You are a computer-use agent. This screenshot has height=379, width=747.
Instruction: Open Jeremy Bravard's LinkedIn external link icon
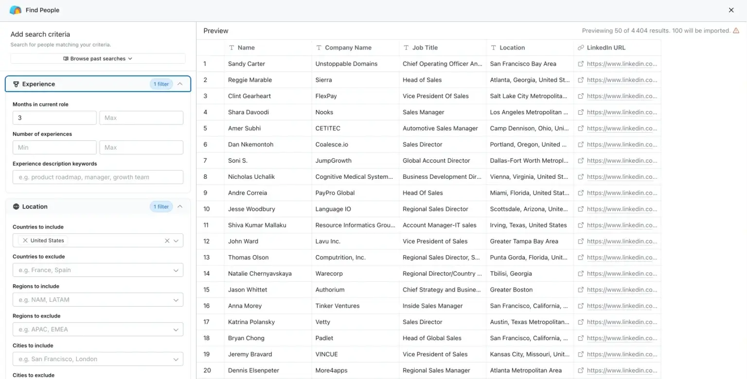coord(580,354)
